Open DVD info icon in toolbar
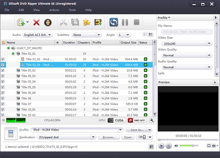 (x=48, y=22)
